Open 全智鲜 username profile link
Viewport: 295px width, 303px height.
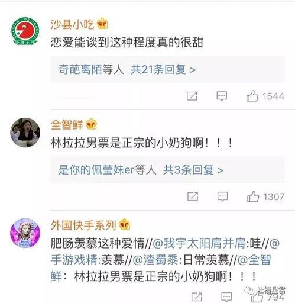(x=67, y=125)
